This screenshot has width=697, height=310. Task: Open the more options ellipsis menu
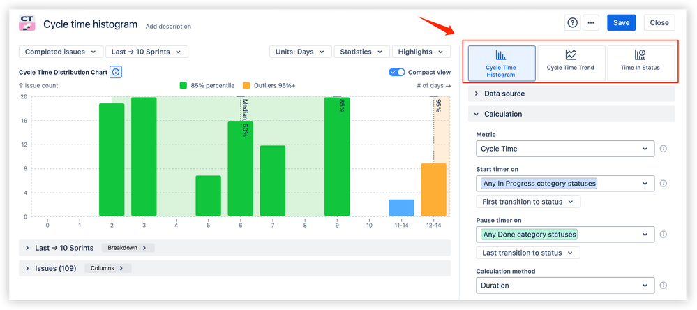pyautogui.click(x=591, y=22)
